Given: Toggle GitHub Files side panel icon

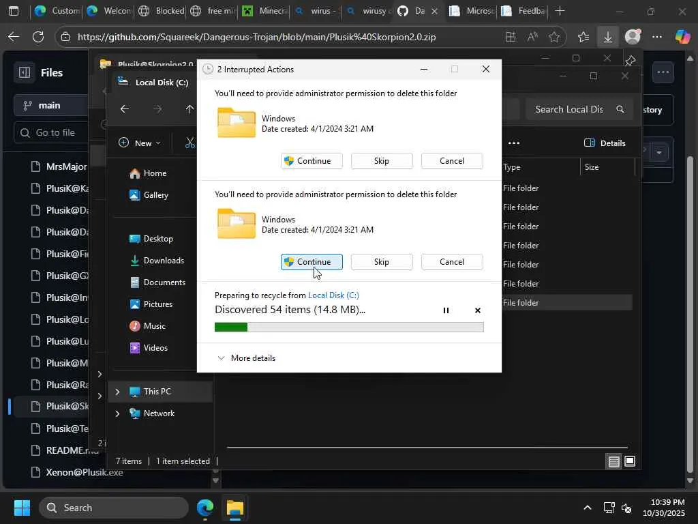Looking at the screenshot, I should (25, 72).
